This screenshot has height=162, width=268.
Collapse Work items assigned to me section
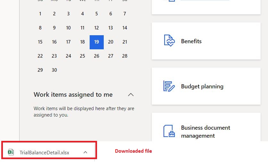[131, 94]
